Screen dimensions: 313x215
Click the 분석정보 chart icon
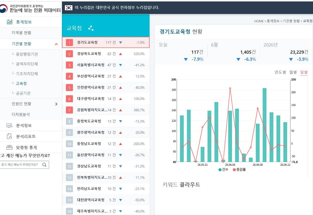[x=10, y=125]
